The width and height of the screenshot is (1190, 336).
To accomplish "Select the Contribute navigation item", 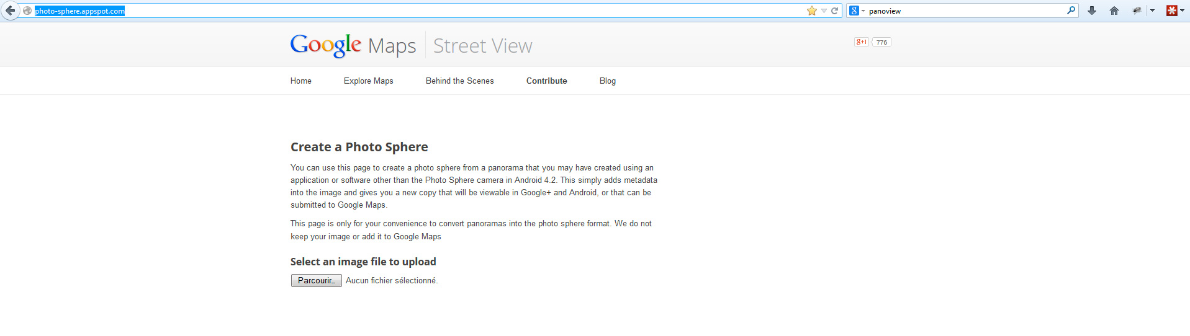I will click(x=547, y=81).
